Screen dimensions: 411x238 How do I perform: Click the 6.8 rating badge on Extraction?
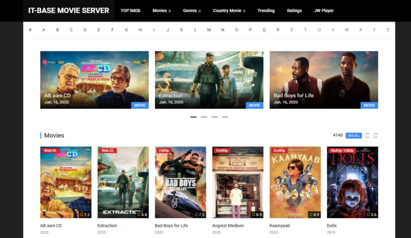coord(142,214)
